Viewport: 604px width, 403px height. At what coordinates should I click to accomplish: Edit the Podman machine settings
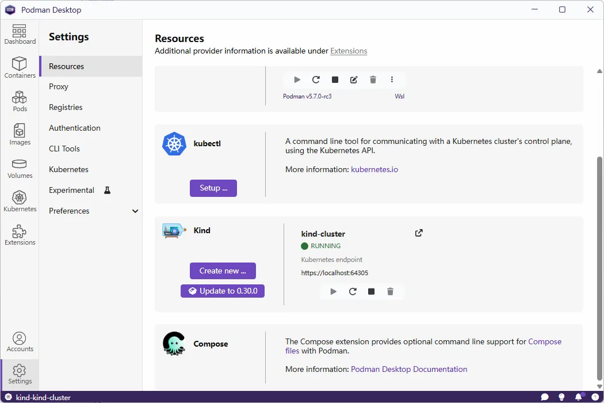tap(353, 79)
